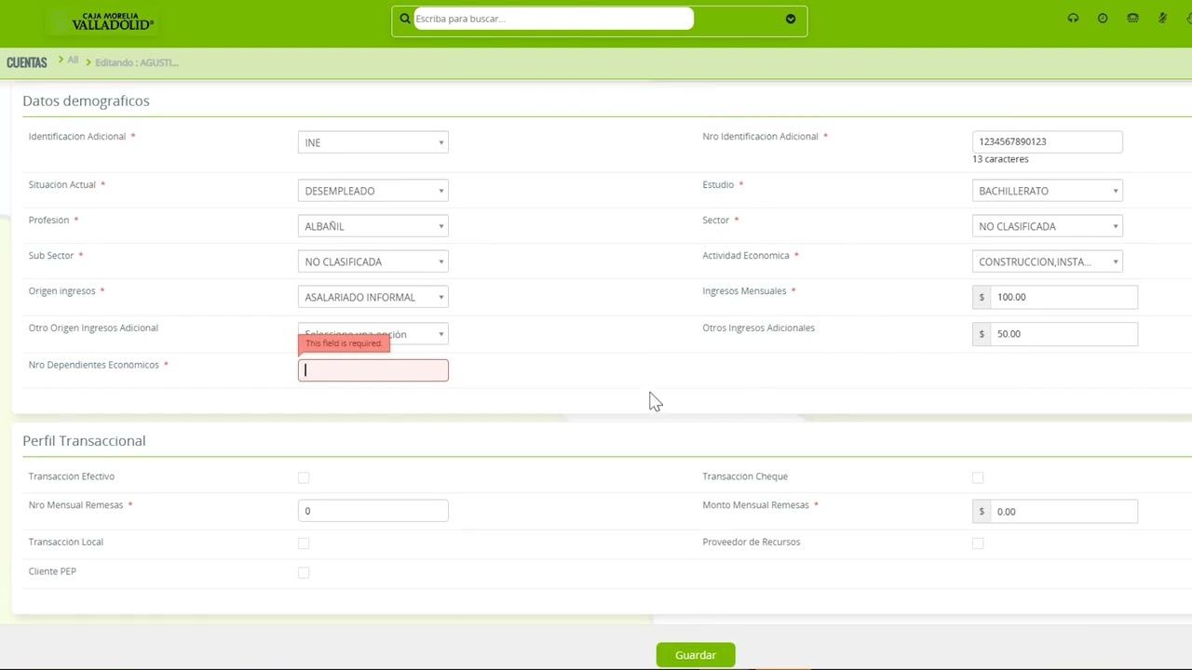The height and width of the screenshot is (670, 1192).
Task: Click the Caja Morelia Valladolid logo
Action: [112, 21]
